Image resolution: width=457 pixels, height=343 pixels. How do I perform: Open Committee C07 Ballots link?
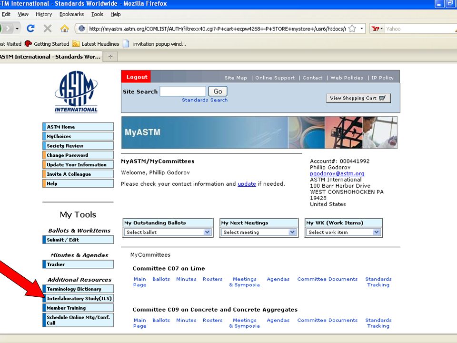161,279
